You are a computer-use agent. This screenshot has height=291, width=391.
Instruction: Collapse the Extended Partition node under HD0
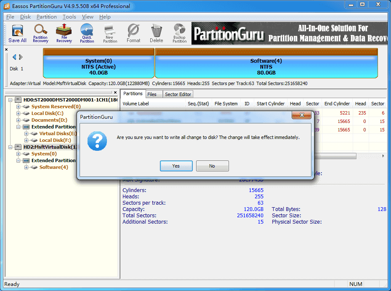(18, 127)
